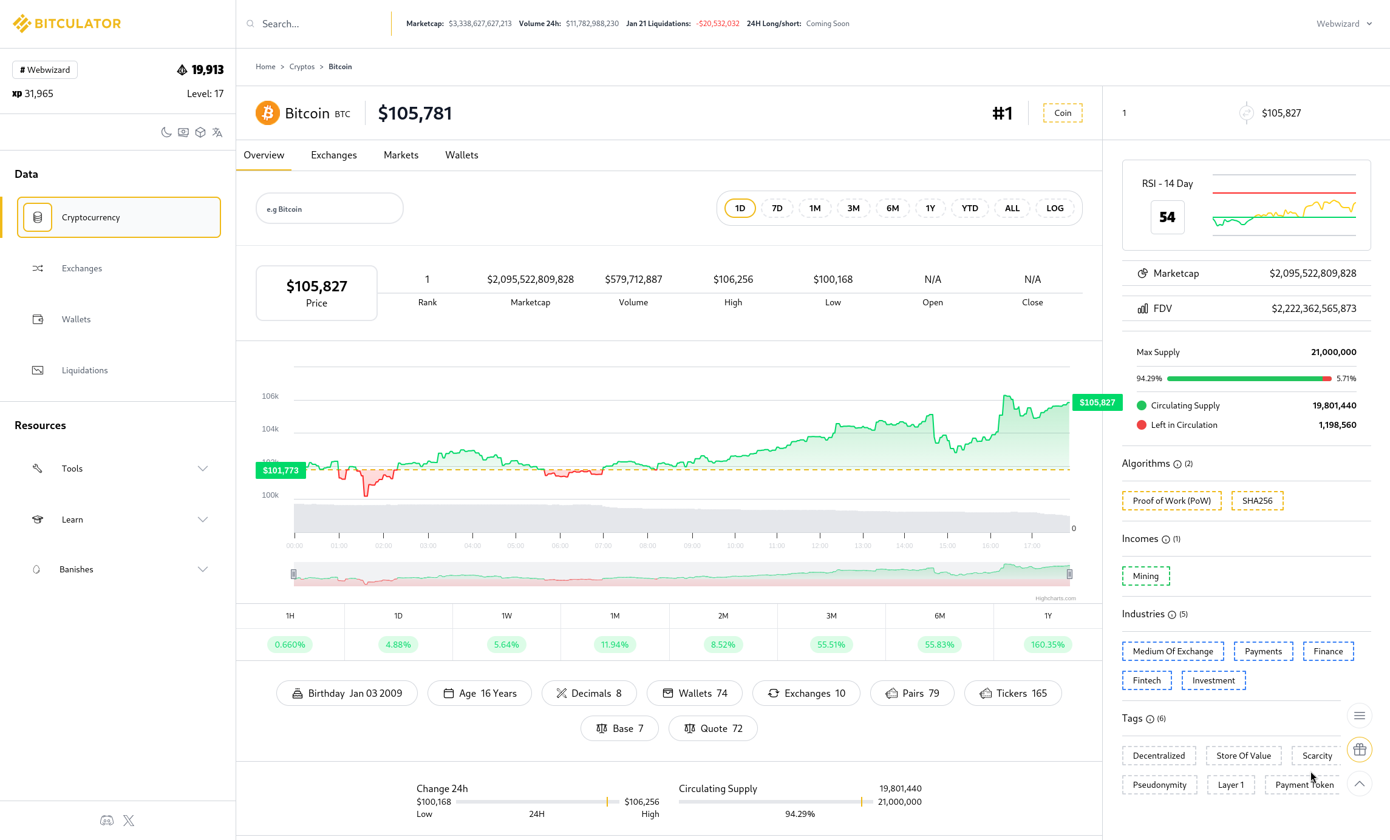Click the left chart navigator handle
1390x840 pixels.
[294, 574]
